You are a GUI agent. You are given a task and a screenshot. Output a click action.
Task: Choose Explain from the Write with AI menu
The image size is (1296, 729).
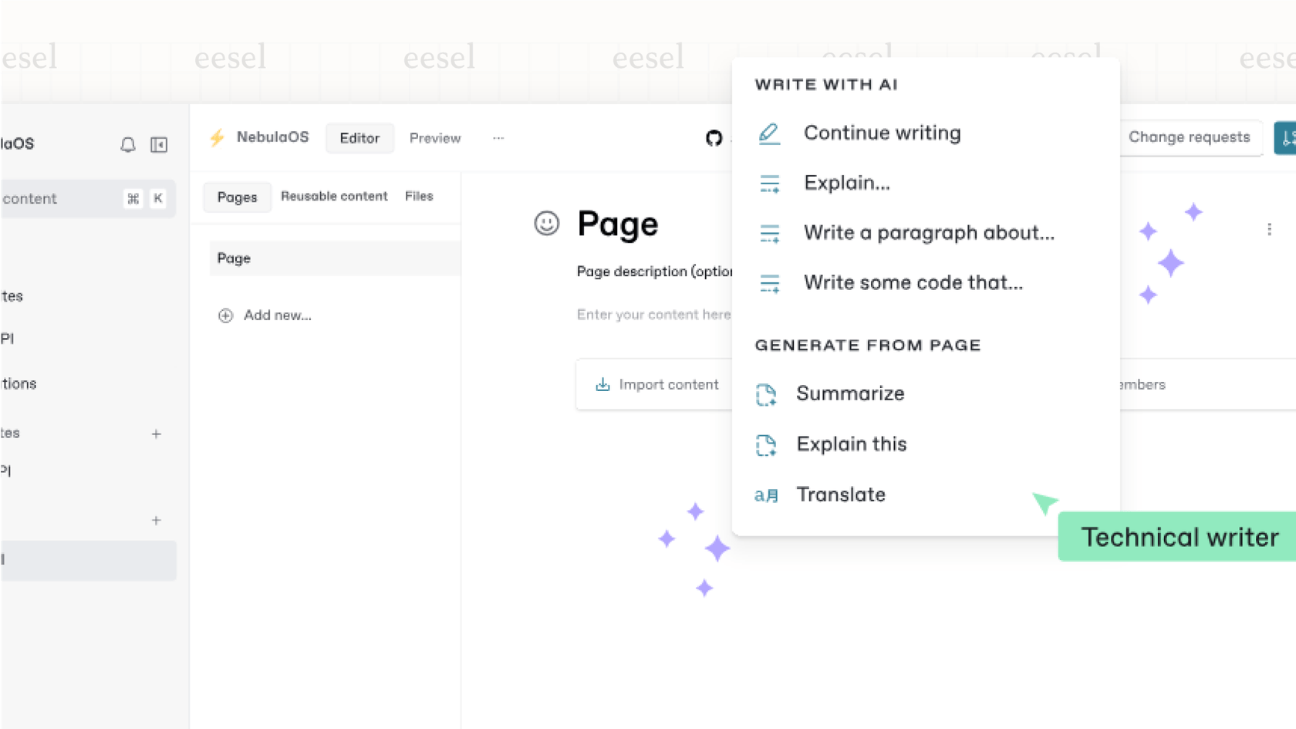click(846, 183)
